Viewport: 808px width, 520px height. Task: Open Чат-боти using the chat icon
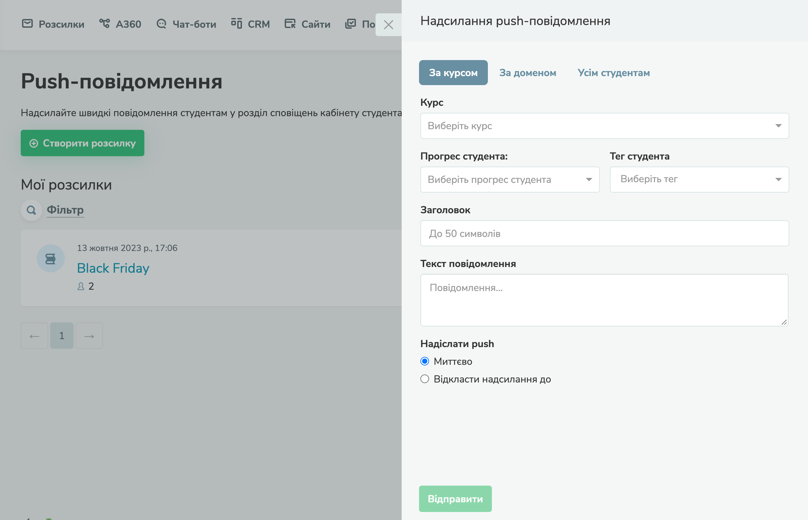pyautogui.click(x=161, y=24)
